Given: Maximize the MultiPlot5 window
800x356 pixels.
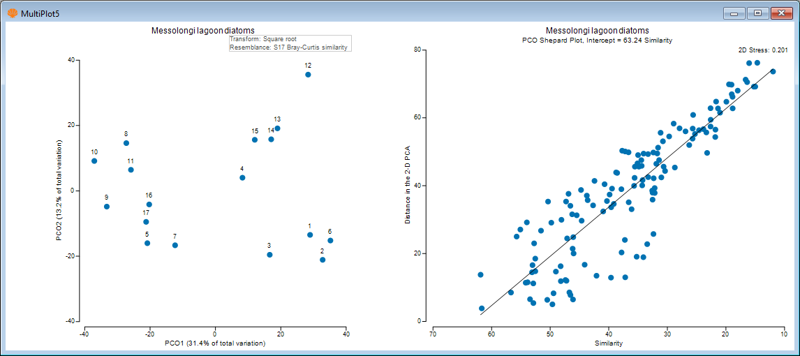Looking at the screenshot, I should 757,13.
